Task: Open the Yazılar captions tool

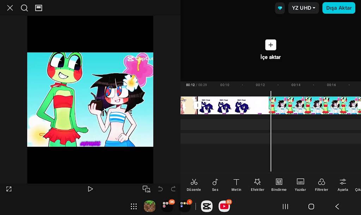Action: click(x=300, y=185)
